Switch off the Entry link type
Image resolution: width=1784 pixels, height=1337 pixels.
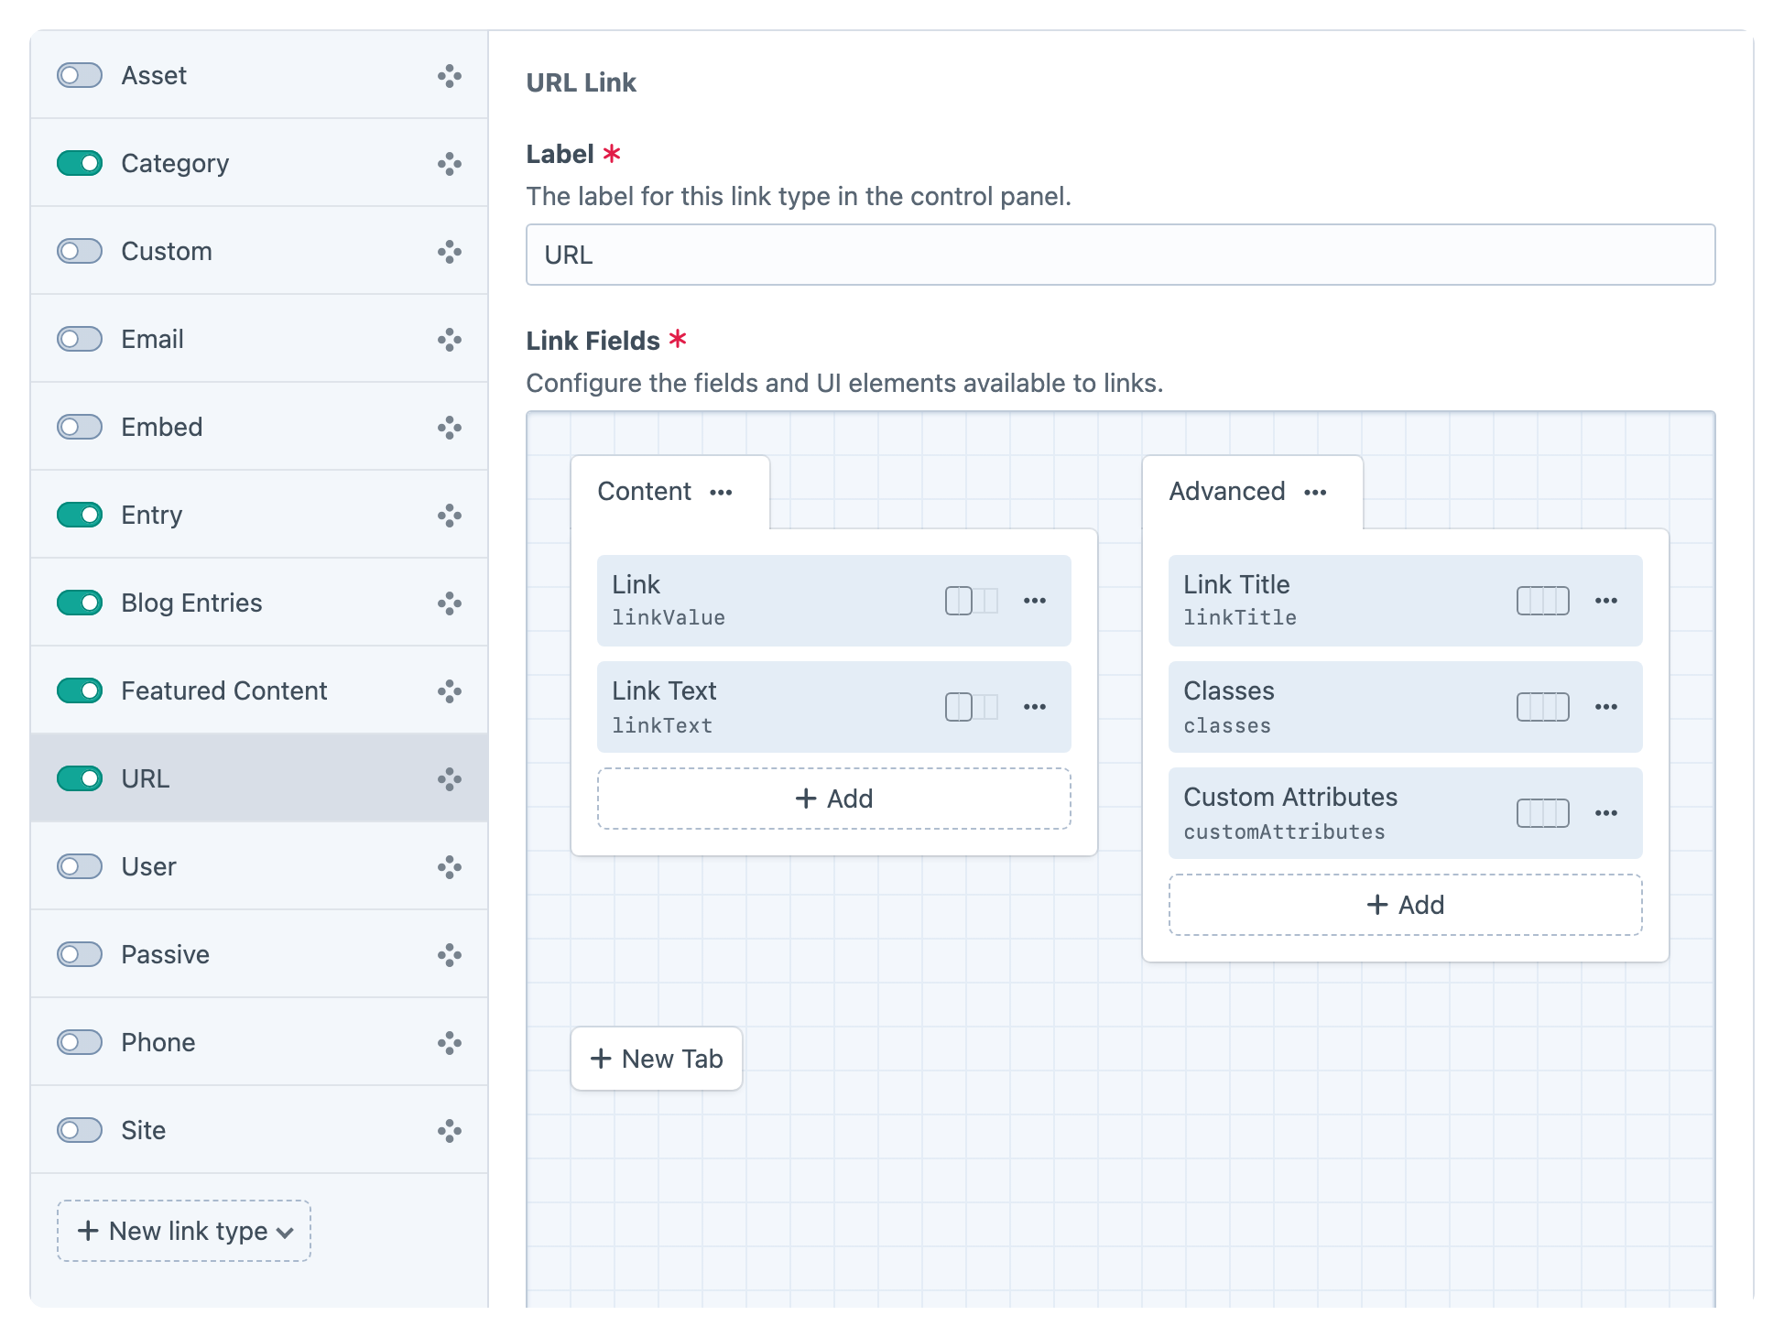point(80,515)
